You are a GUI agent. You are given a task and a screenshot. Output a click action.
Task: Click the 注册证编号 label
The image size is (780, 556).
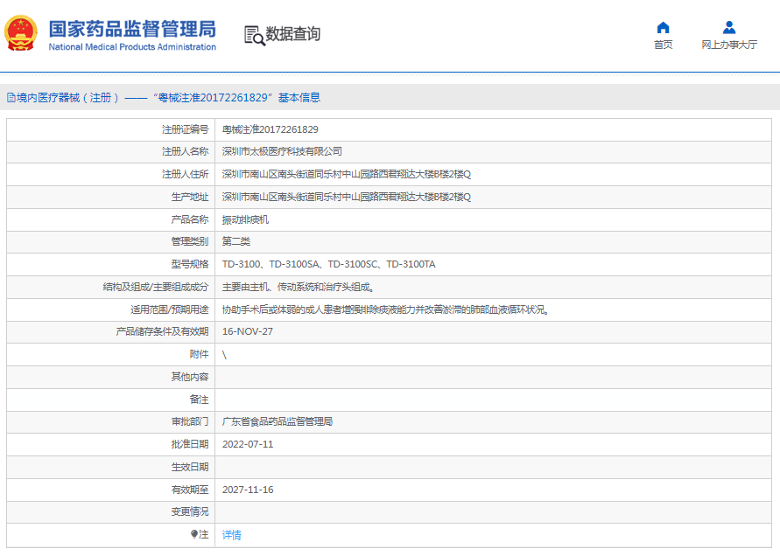[x=185, y=129]
